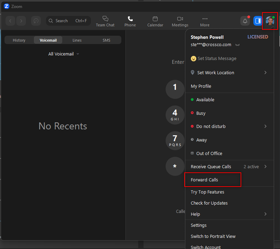Open Set Work Location submenu
This screenshot has width=280, height=249.
tap(230, 72)
